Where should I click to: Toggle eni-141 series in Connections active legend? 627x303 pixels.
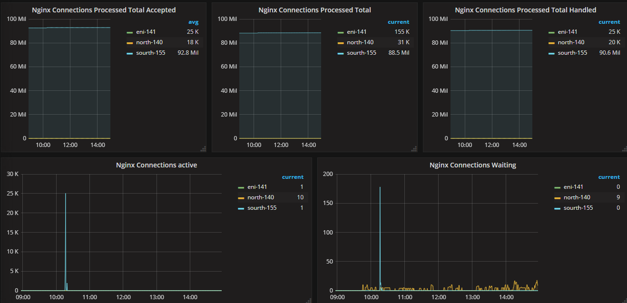[257, 187]
